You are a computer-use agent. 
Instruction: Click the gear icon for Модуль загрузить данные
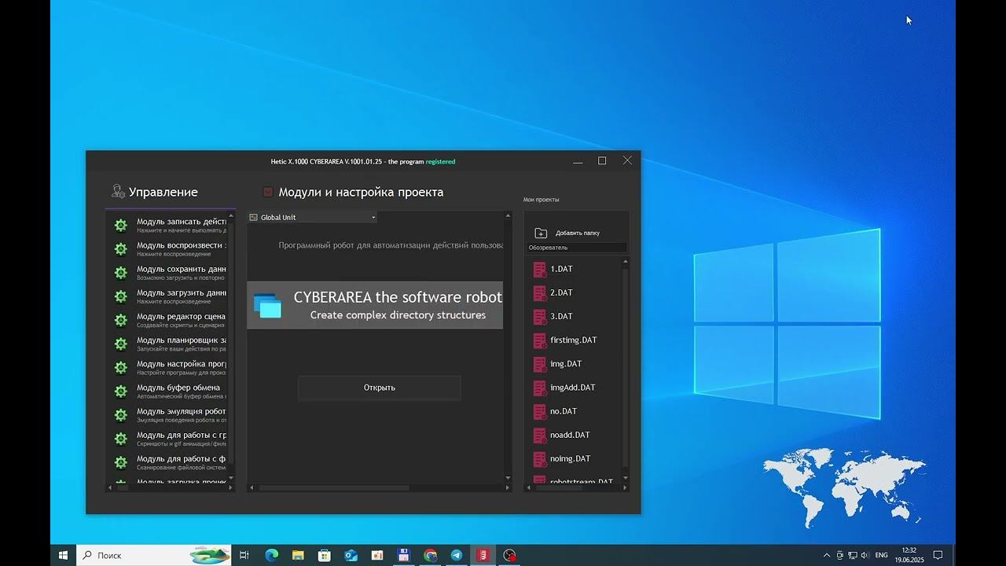point(121,296)
